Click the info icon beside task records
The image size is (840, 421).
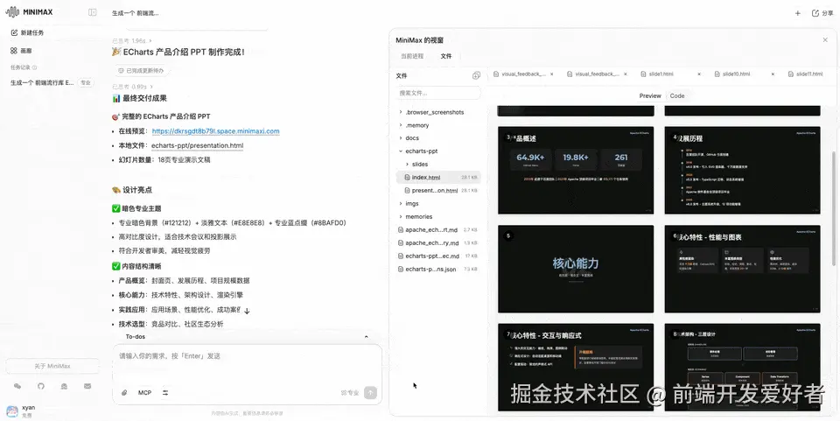pos(35,67)
